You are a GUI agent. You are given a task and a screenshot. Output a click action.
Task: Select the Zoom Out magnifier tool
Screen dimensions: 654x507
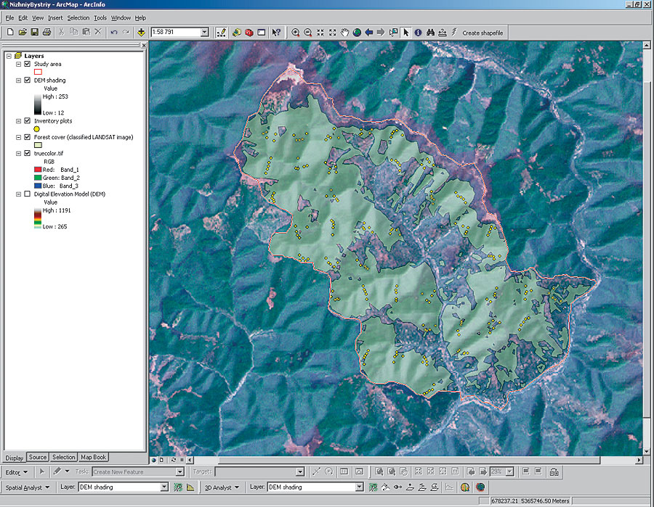pos(308,33)
